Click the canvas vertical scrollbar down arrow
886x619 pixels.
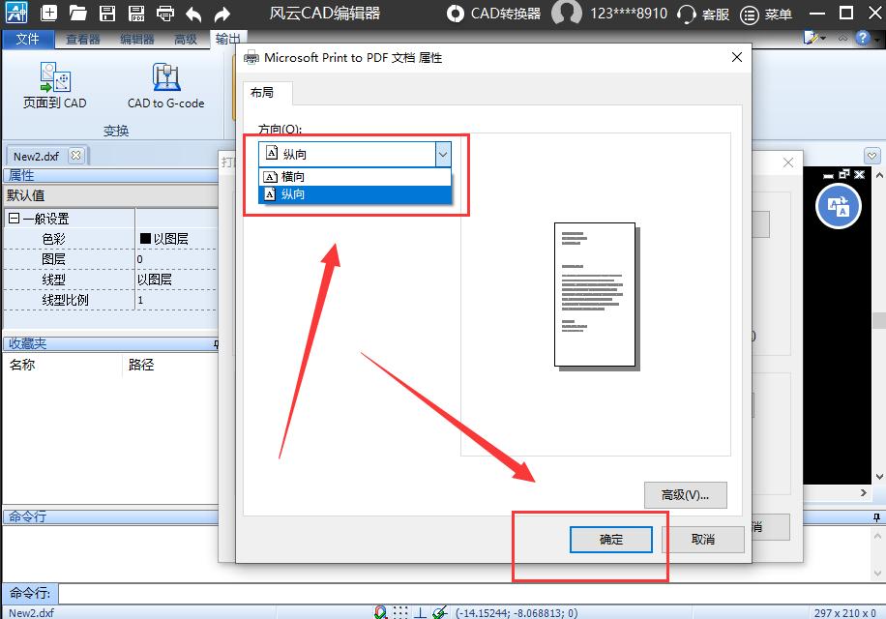[x=879, y=477]
